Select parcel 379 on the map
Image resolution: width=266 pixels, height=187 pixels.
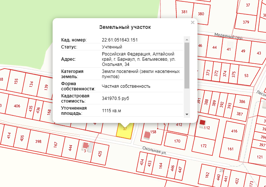coord(246,22)
